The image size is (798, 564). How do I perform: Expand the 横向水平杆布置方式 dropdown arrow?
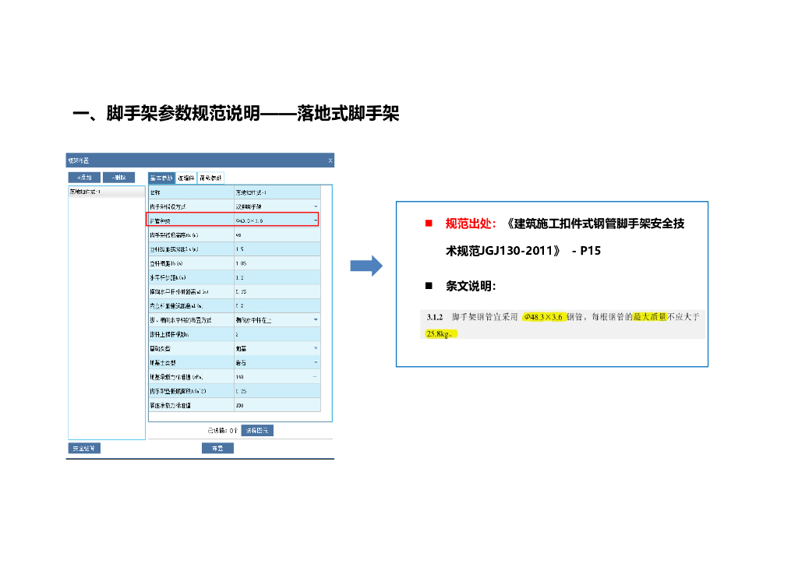[x=316, y=320]
